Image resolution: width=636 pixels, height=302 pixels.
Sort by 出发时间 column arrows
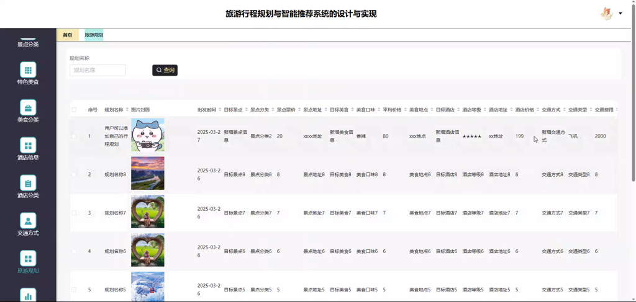click(220, 110)
